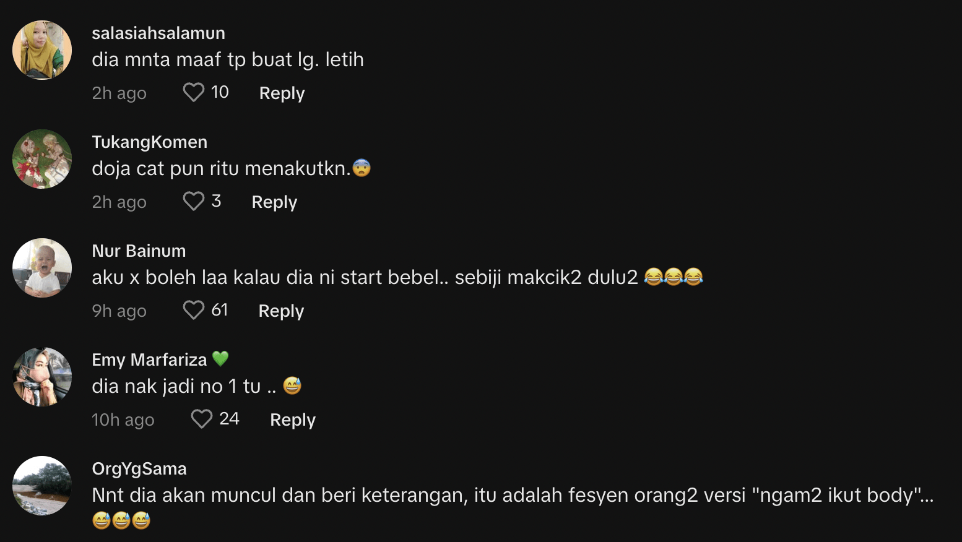Open Emy Marfariza's username link
Image resolution: width=962 pixels, height=542 pixels.
pyautogui.click(x=149, y=360)
